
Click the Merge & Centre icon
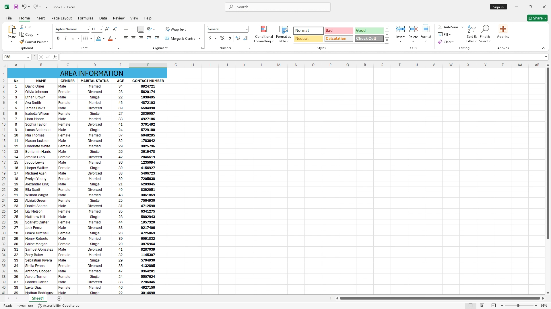point(167,38)
